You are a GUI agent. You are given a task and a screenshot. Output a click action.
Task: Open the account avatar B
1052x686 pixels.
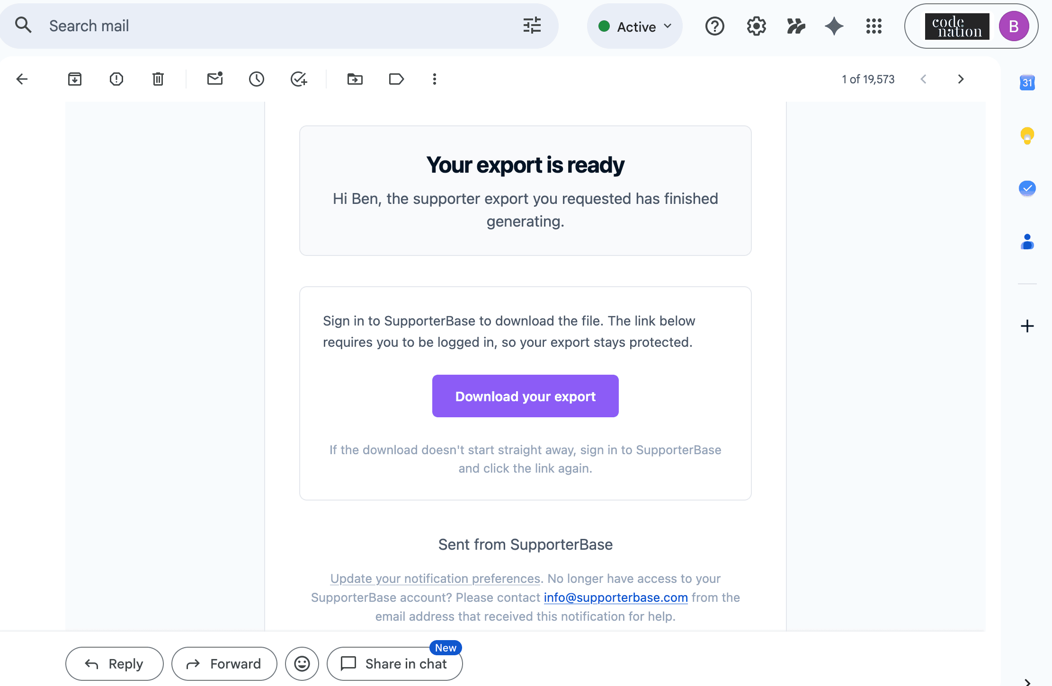[1014, 26]
